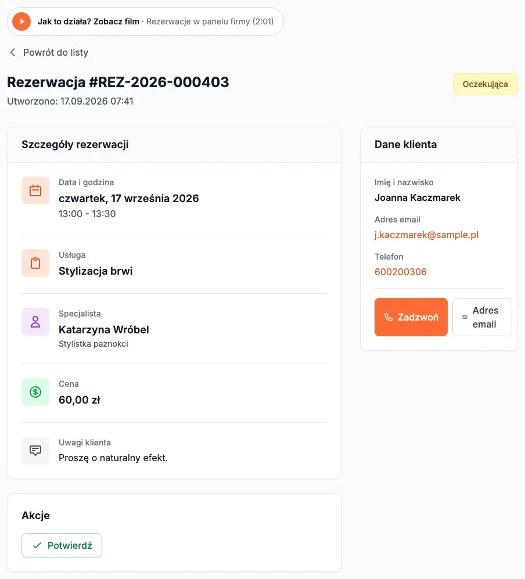The height and width of the screenshot is (579, 525).
Task: Open the Jak to działa? Zobacz film banner
Action: [x=145, y=21]
